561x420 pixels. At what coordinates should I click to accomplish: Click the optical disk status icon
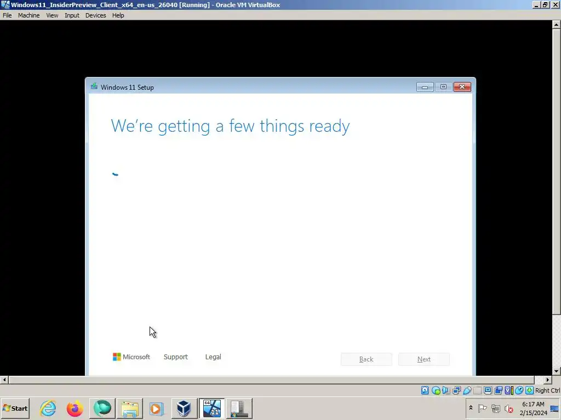[436, 390]
